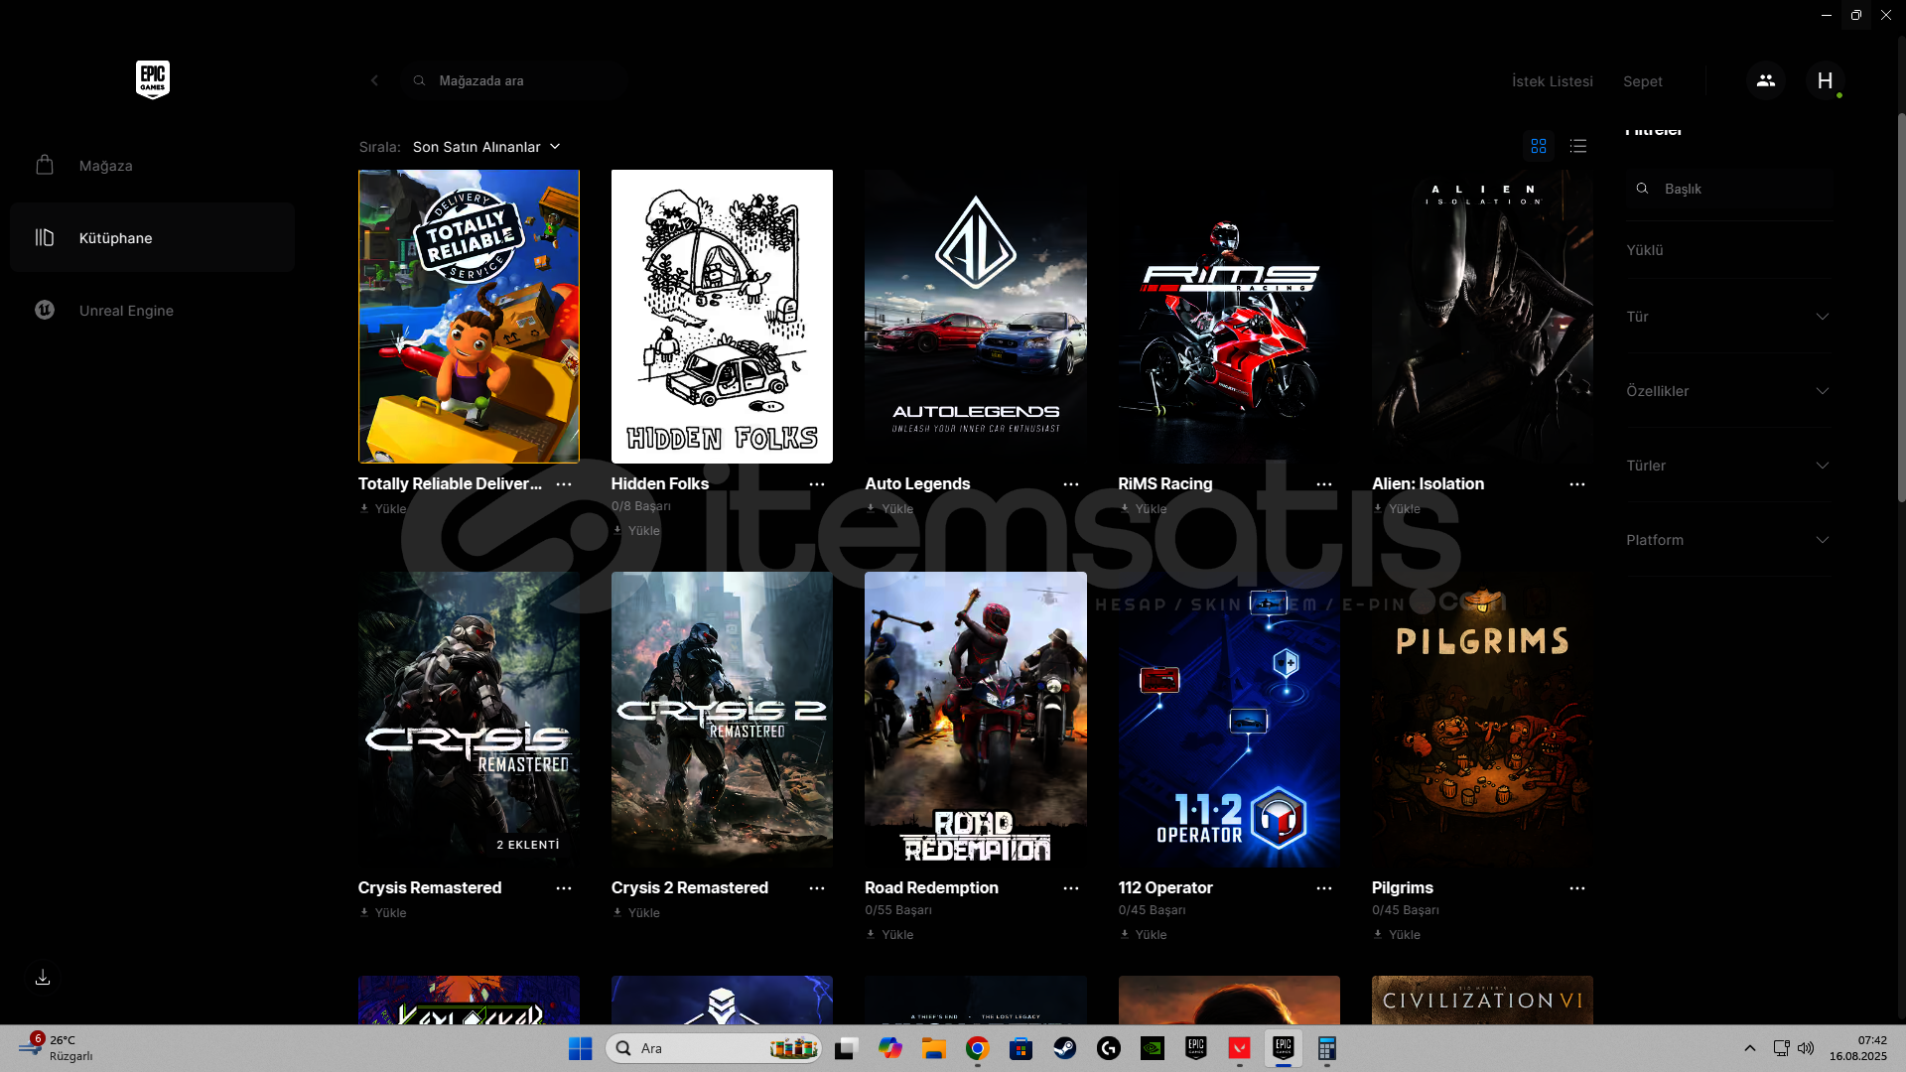Install Road Redemption via Yükle

coord(889,934)
